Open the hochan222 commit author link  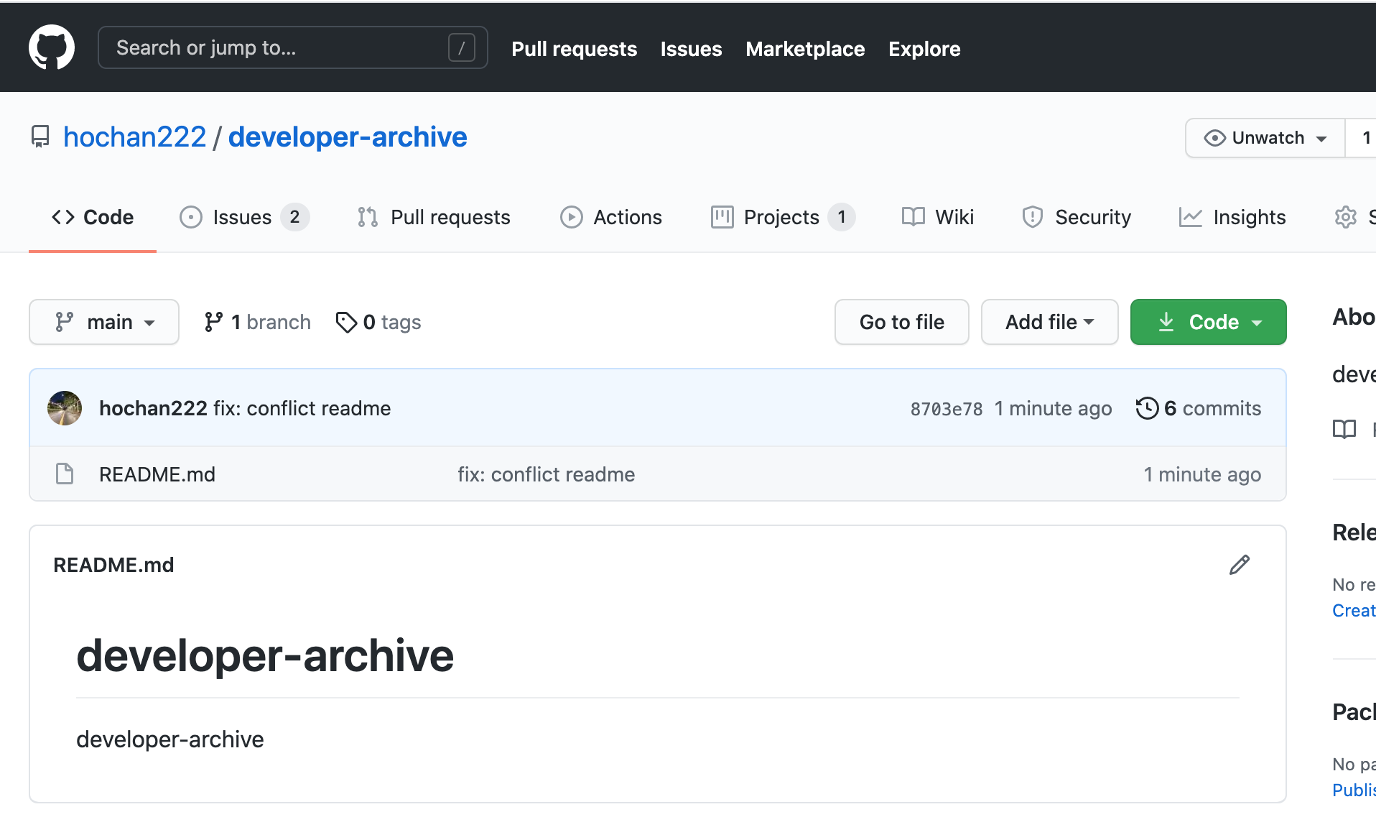coord(153,408)
